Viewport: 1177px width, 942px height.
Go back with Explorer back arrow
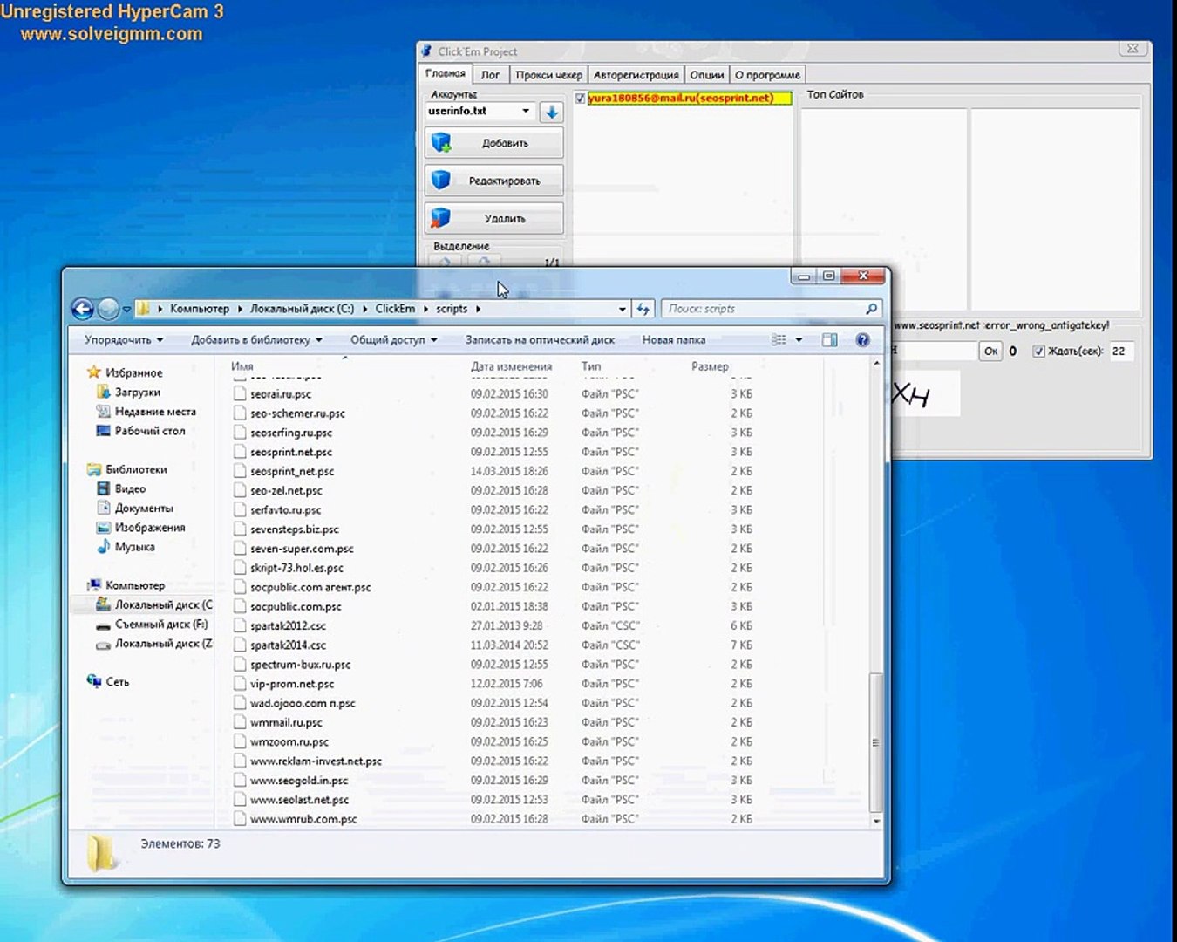[x=83, y=309]
